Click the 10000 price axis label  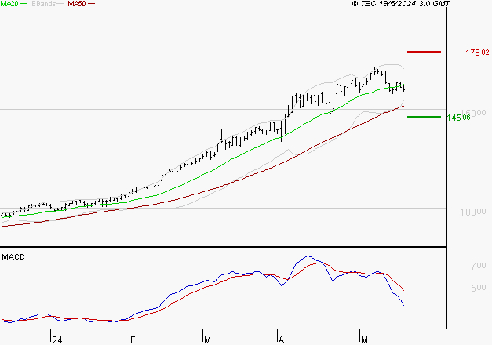click(473, 212)
